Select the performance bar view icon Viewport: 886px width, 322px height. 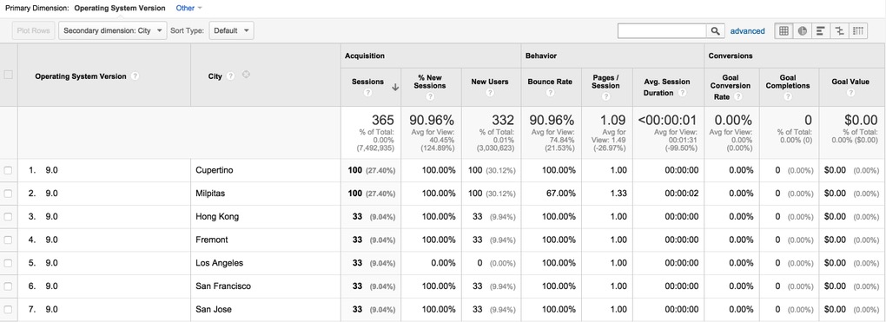point(821,31)
